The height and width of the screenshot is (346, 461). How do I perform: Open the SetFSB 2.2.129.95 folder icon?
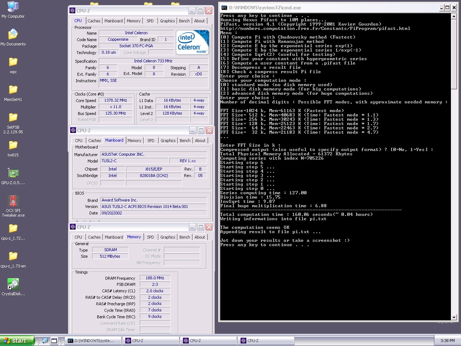click(x=13, y=117)
